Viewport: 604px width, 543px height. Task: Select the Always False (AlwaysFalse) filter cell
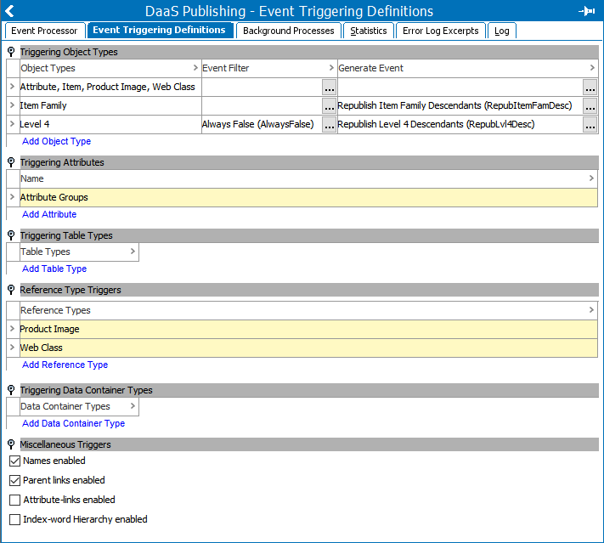click(262, 124)
